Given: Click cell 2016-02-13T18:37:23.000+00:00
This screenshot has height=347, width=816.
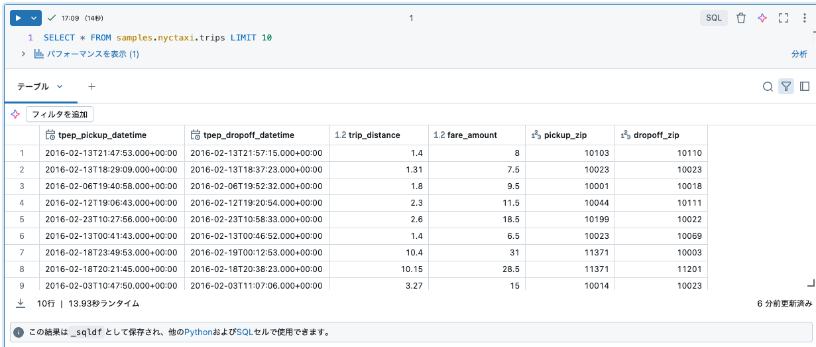Looking at the screenshot, I should [257, 169].
